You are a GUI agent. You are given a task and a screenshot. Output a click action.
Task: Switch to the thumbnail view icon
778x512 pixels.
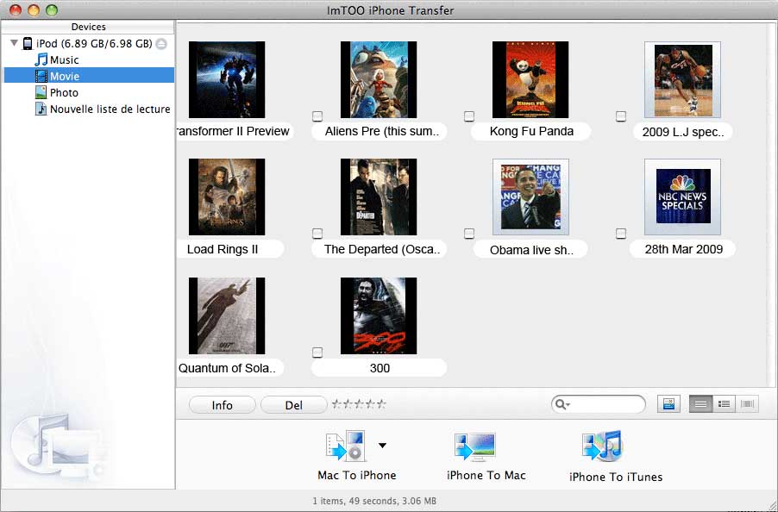click(x=700, y=404)
